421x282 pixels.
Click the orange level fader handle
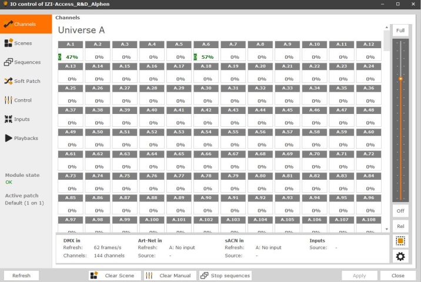pos(400,78)
